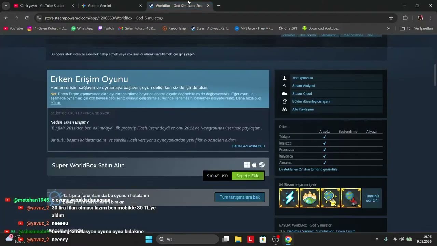Click the Sepete Ekle button
The image size is (437, 246).
click(x=248, y=176)
